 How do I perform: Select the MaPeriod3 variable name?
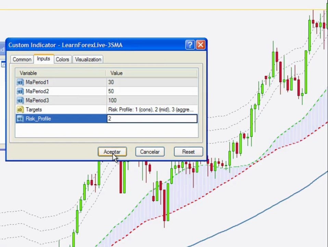[37, 101]
